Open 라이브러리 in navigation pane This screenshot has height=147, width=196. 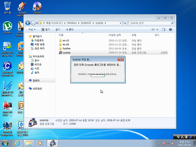tap(36, 57)
